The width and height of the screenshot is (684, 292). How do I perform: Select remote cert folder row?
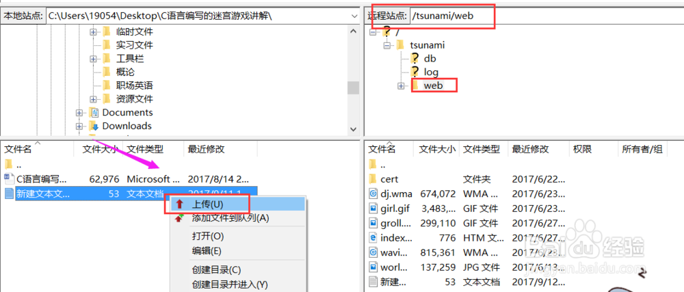pyautogui.click(x=468, y=178)
